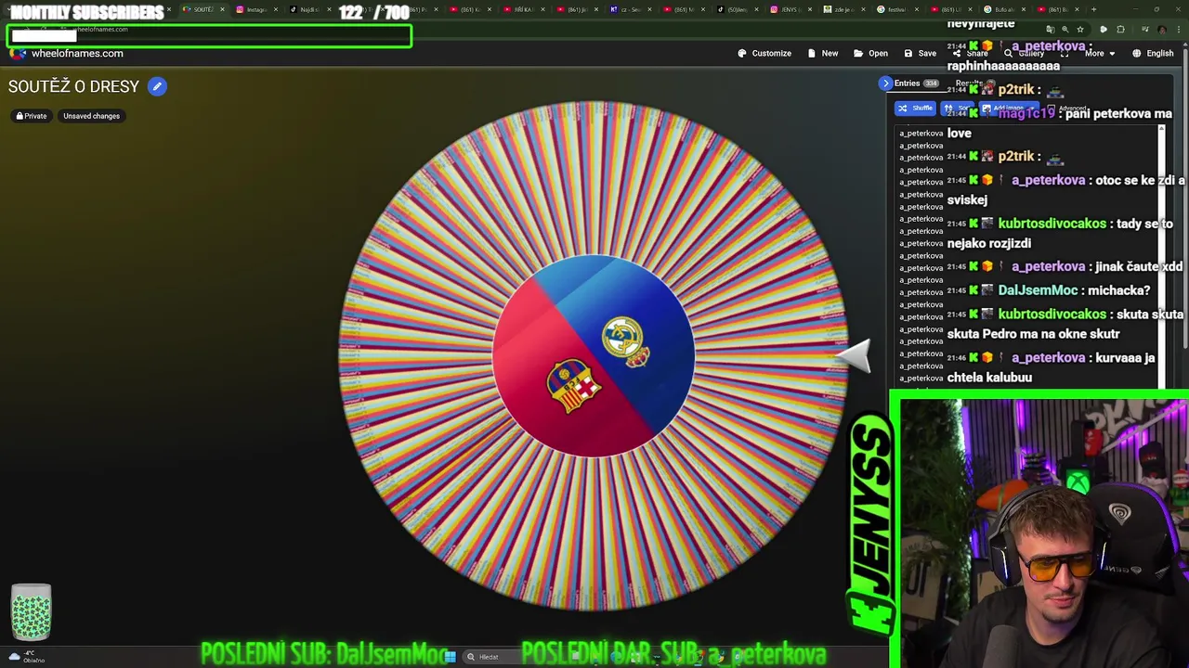Click the wheel's pointer arrow
Viewport: 1189px width, 668px height.
pos(853,355)
